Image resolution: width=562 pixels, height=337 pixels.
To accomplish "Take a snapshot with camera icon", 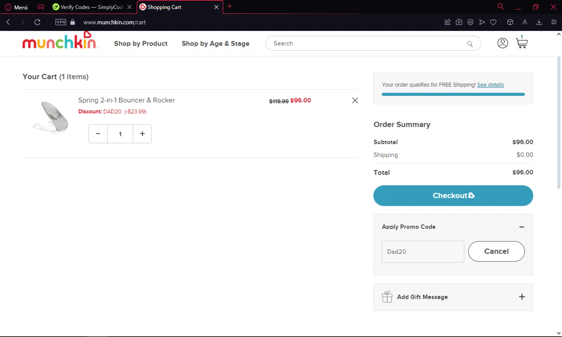I will (459, 22).
